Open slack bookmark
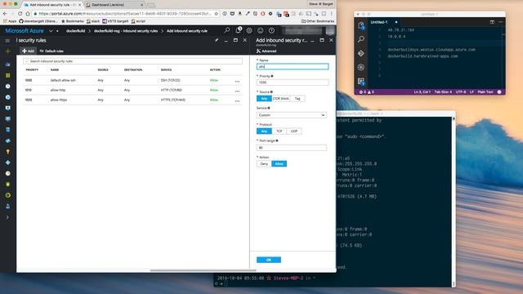 tap(92, 21)
